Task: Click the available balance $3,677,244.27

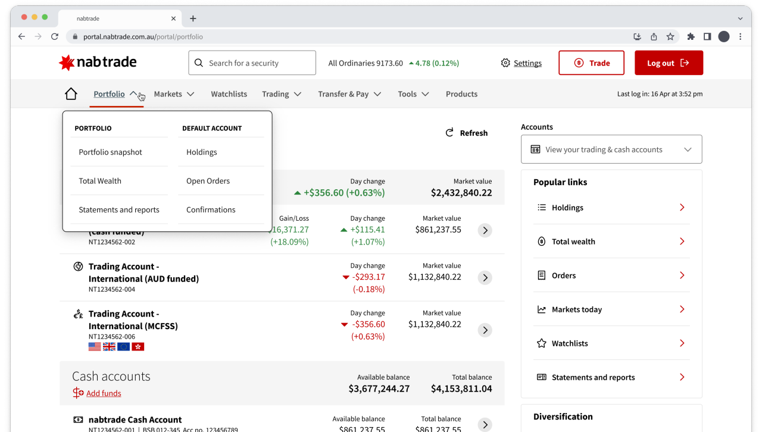Action: 379,389
